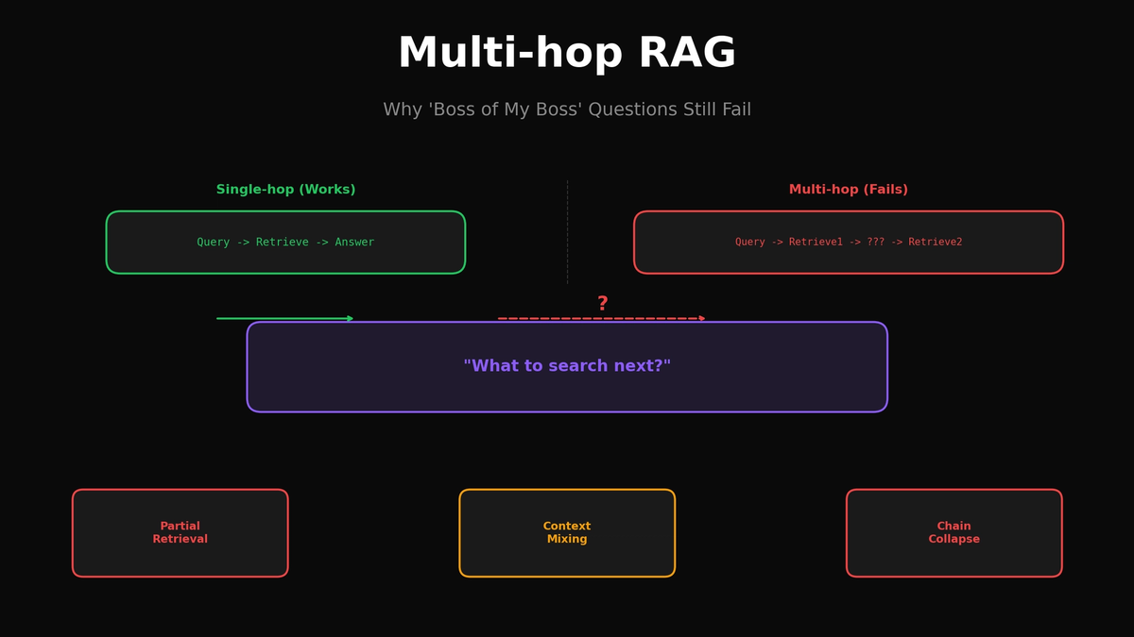Select the green arrow under Single-hop box
The width and height of the screenshot is (1134, 637).
pos(283,318)
